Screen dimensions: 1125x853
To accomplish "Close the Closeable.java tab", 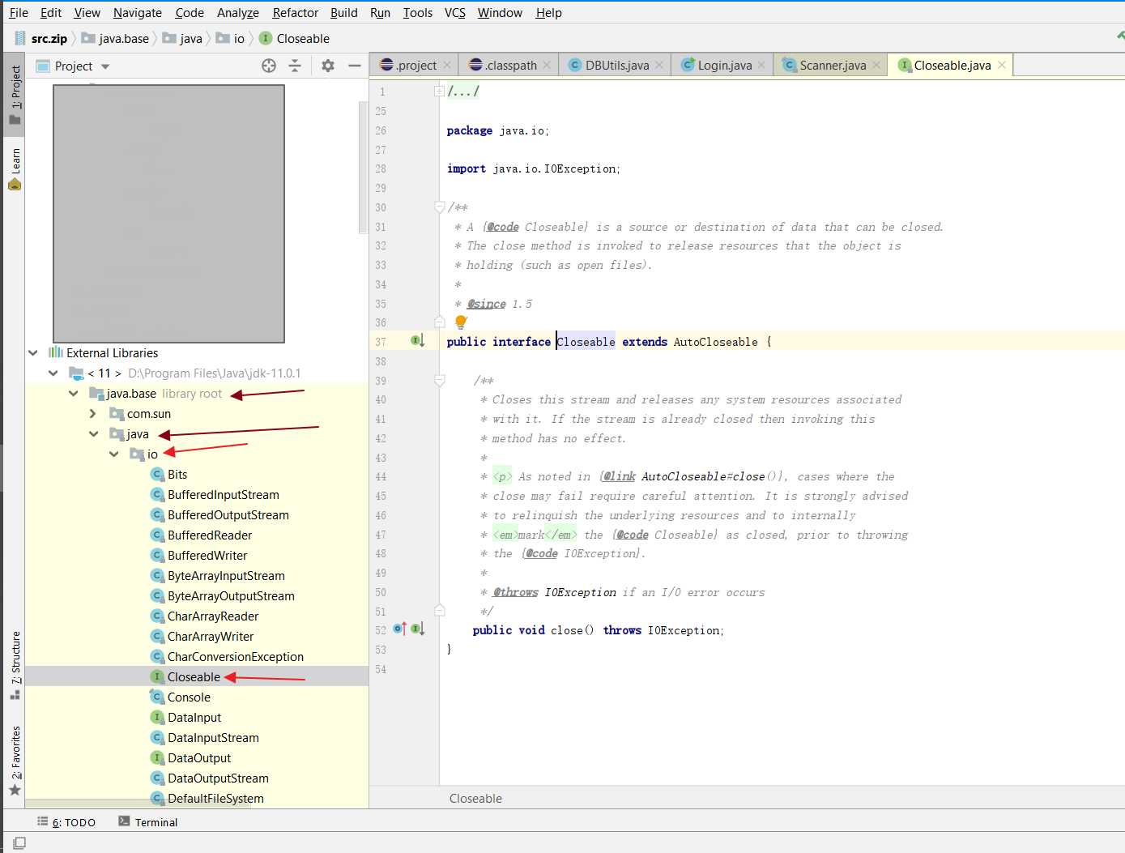I will 1002,65.
